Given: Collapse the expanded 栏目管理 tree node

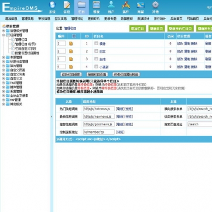Looking at the screenshot, I should [x=4, y=35].
